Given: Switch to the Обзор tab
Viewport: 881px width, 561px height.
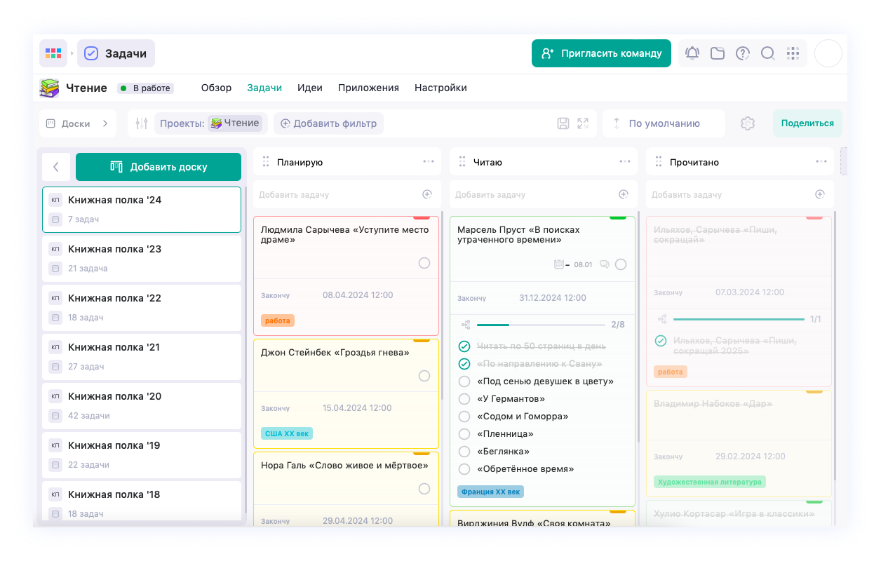Looking at the screenshot, I should click(216, 88).
